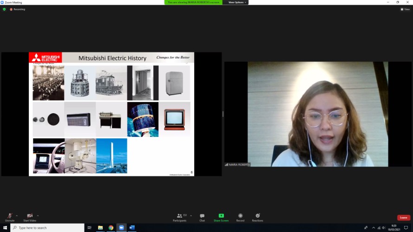This screenshot has width=413, height=232.
Task: Click the Recording indicator
Action: tap(17, 9)
